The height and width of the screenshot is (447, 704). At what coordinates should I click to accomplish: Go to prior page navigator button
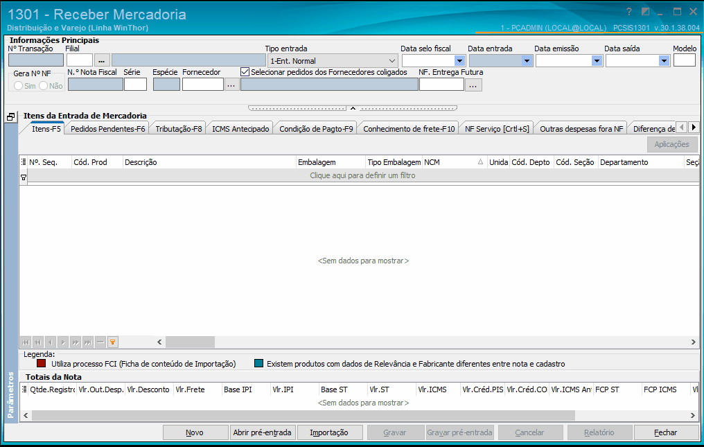(38, 342)
